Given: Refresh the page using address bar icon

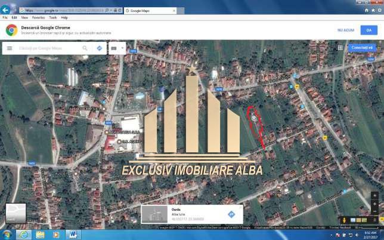Looking at the screenshot, I should click(120, 11).
